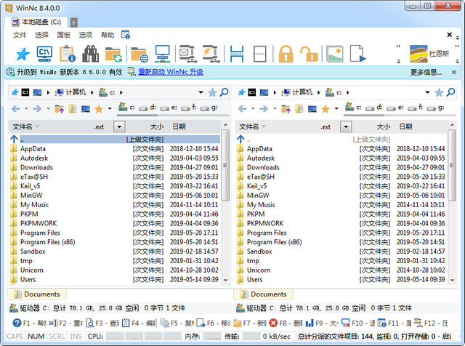Click the closed padlock encrypt icon
This screenshot has width=465, height=346.
point(286,53)
